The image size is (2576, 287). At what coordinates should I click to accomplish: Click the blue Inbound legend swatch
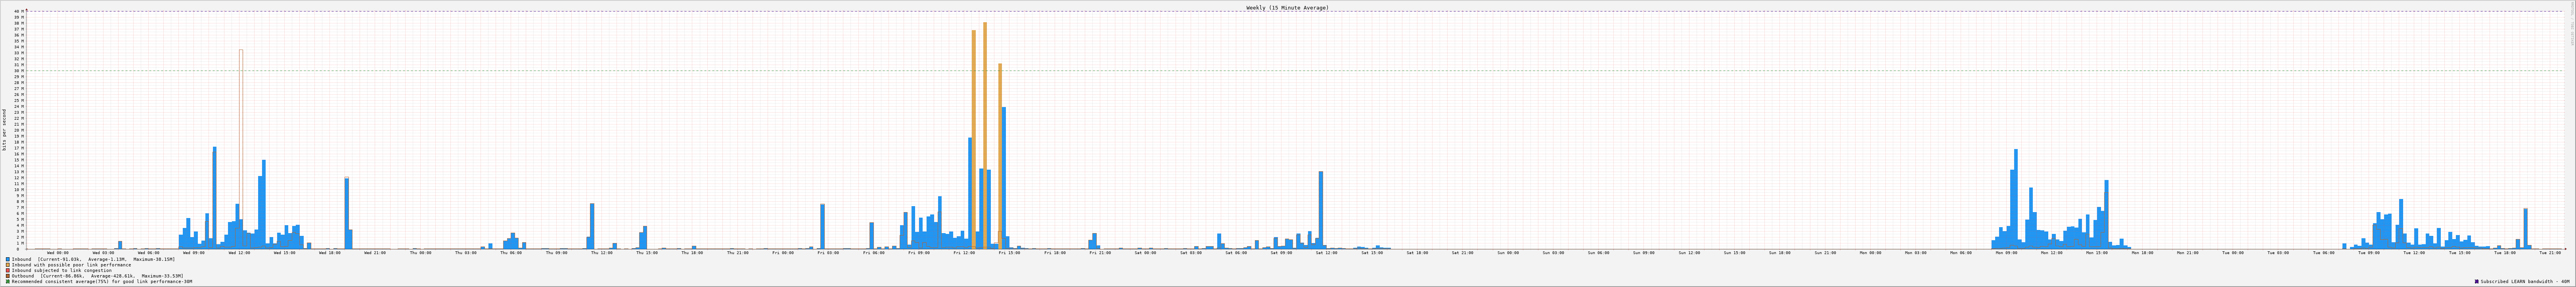coord(8,259)
